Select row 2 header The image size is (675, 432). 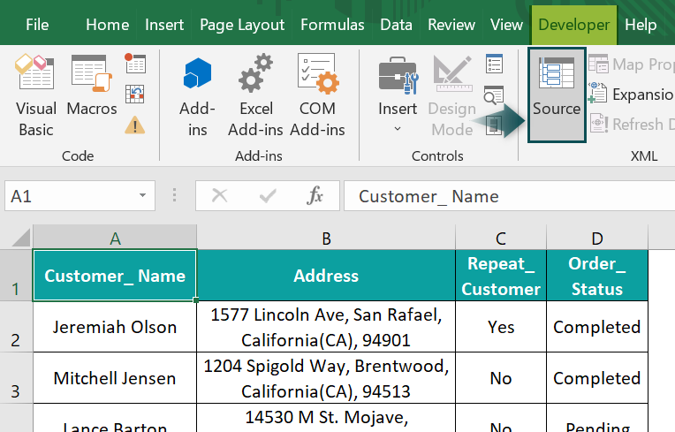click(16, 327)
